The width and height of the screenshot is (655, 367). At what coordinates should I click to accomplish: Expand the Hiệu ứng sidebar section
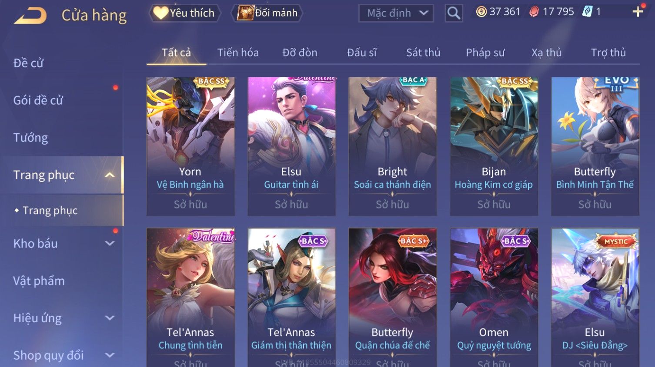tap(110, 318)
